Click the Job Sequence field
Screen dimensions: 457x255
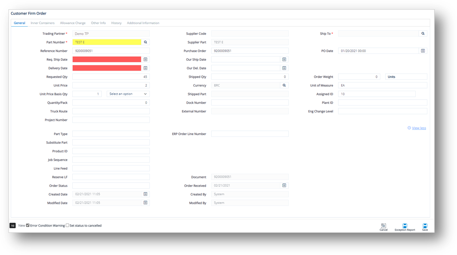[111, 159]
